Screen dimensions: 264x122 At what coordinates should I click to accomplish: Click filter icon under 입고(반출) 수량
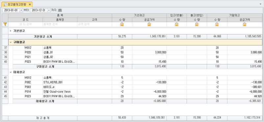[177, 24]
